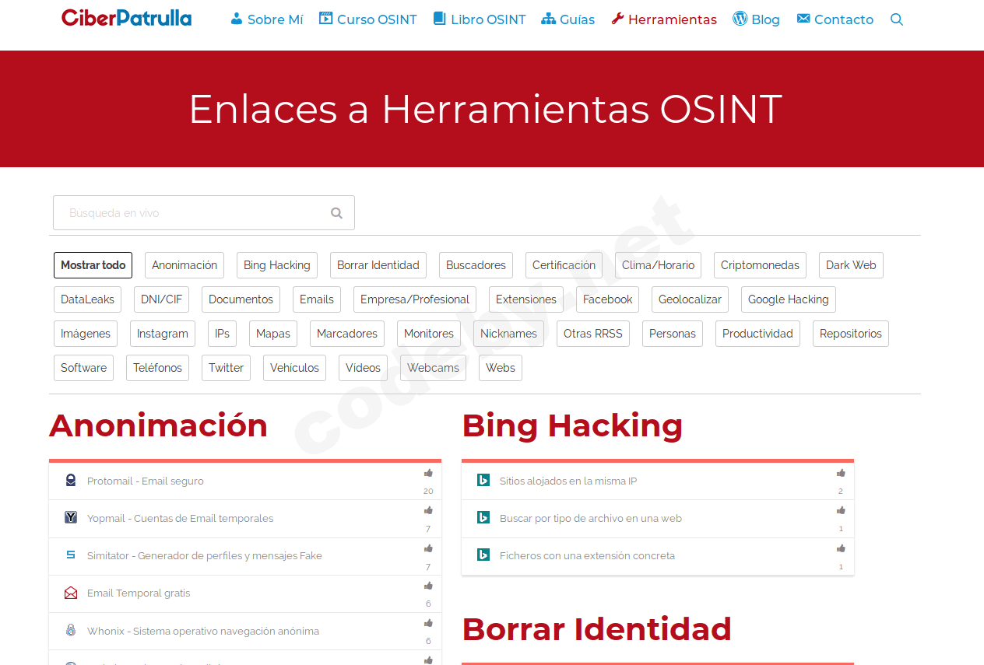
Task: Filter by Google Hacking category
Action: [789, 299]
